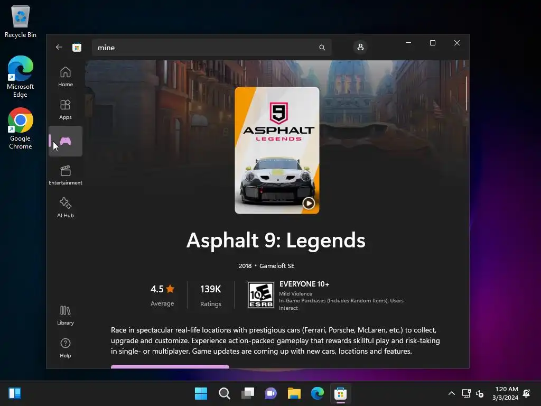Open the Recycle Bin desktop icon

[21, 21]
